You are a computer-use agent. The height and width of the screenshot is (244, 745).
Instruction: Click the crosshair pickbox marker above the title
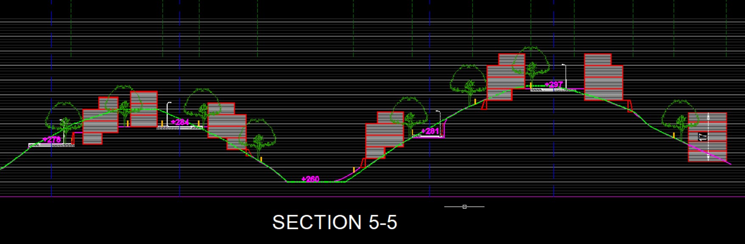(x=464, y=207)
